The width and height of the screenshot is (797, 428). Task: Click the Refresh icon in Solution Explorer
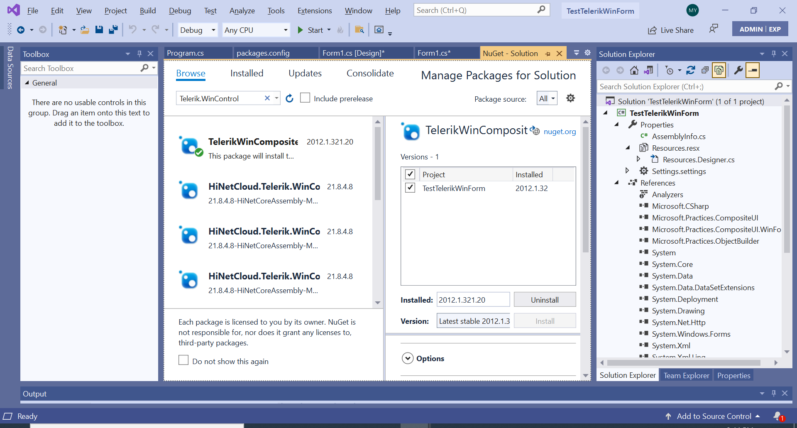point(691,70)
